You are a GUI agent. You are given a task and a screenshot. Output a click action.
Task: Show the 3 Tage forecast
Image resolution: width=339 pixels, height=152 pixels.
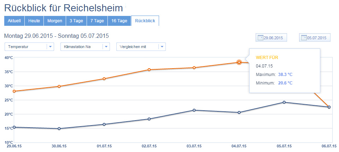pos(76,21)
